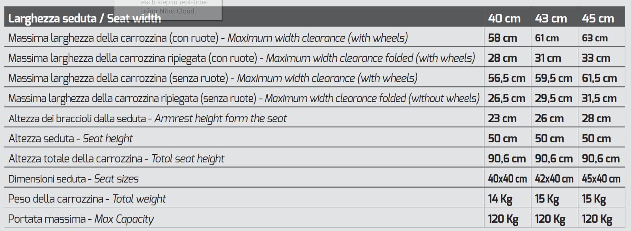Viewport: 631px width, 231px height.
Task: Select the 45 cm column header
Action: 597,19
